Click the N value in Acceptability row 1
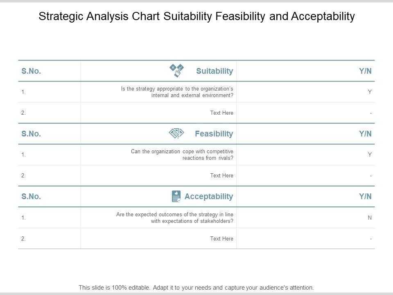The height and width of the screenshot is (295, 393). click(370, 218)
